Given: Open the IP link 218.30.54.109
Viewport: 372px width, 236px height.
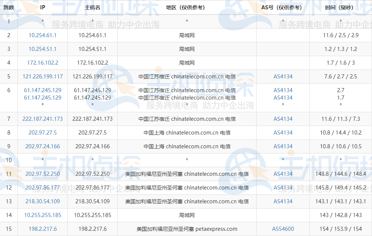Looking at the screenshot, I should pos(42,201).
